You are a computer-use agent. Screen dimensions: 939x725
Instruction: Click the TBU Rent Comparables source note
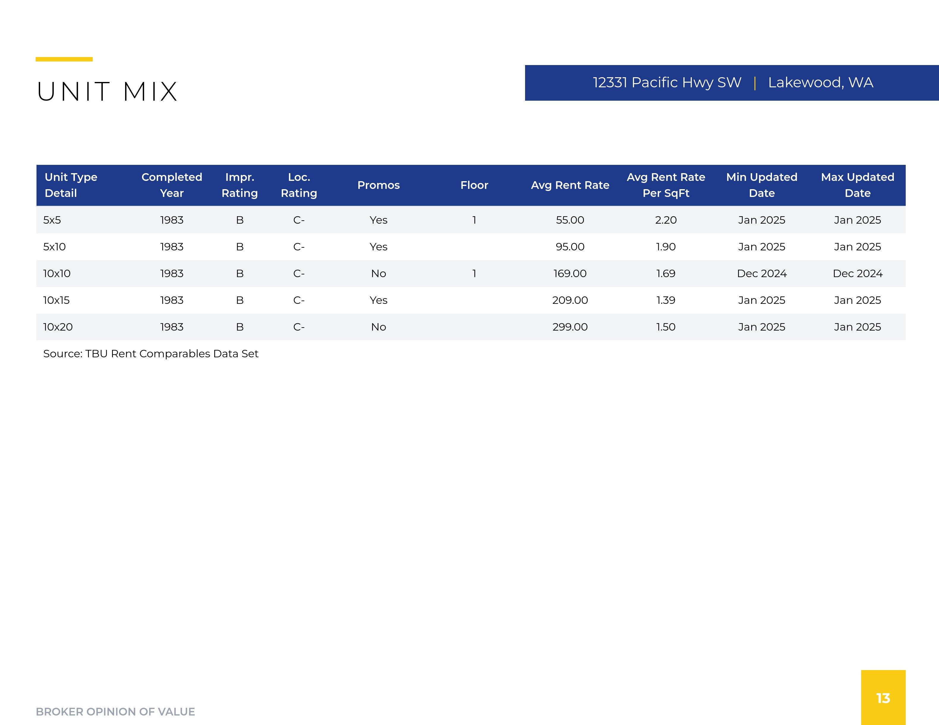[x=150, y=354]
